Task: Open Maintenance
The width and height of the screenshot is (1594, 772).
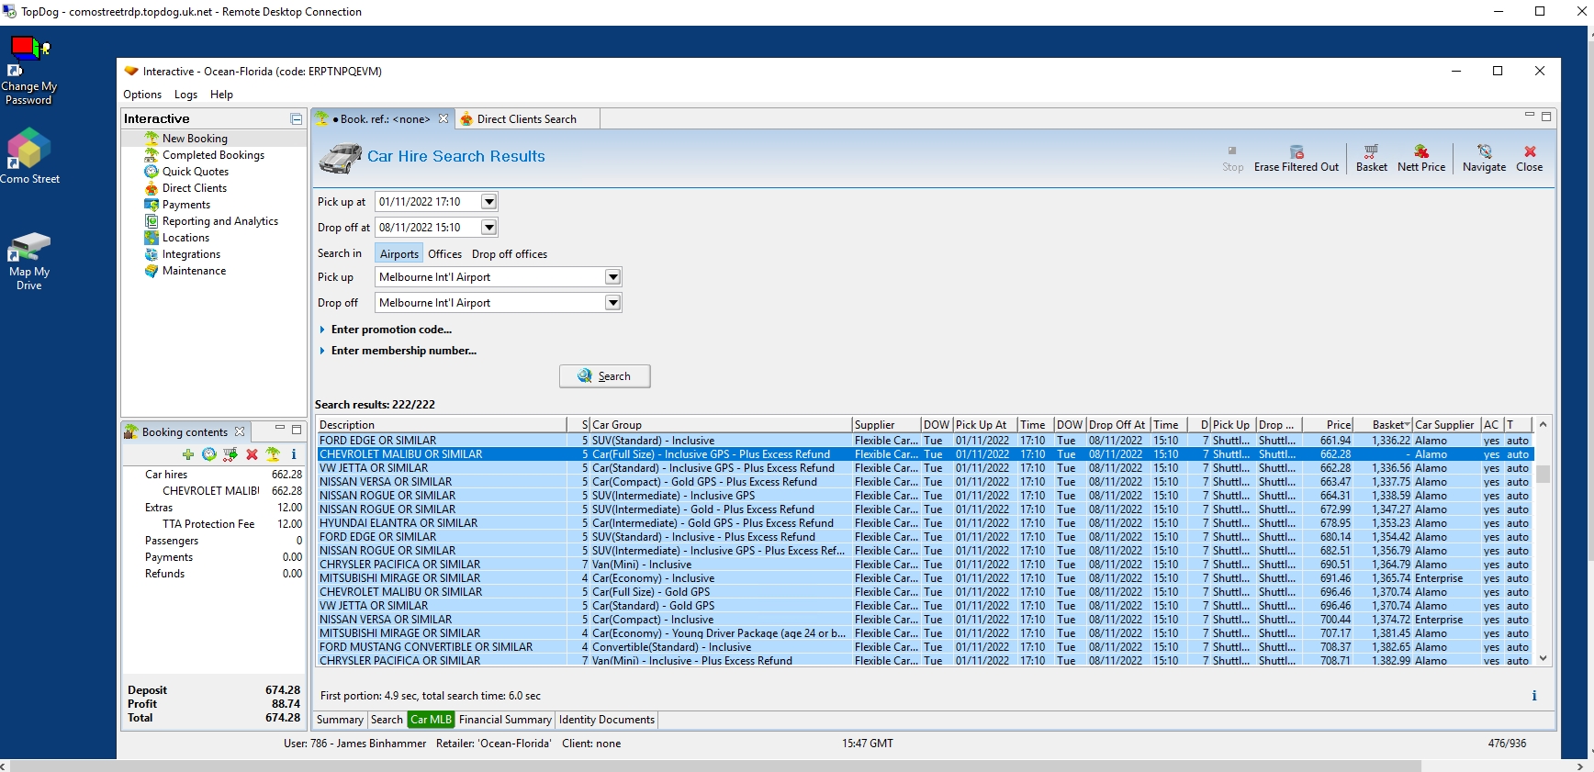Action: [194, 271]
